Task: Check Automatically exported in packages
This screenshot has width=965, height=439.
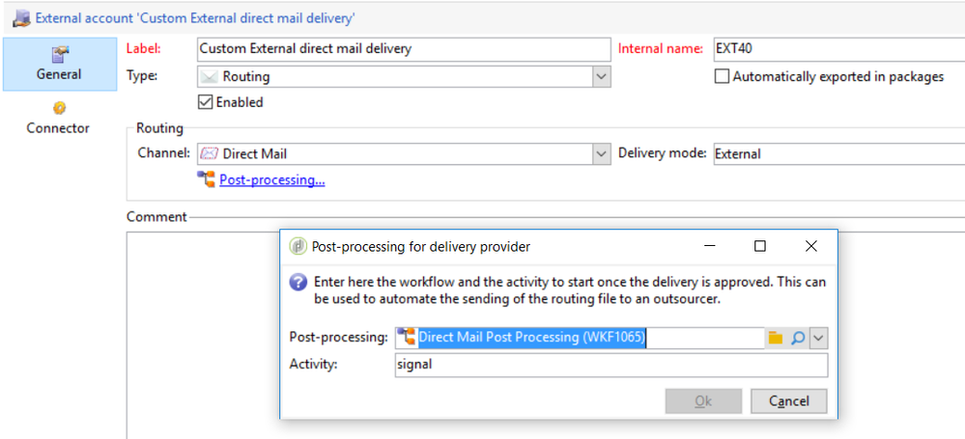Action: [x=722, y=76]
